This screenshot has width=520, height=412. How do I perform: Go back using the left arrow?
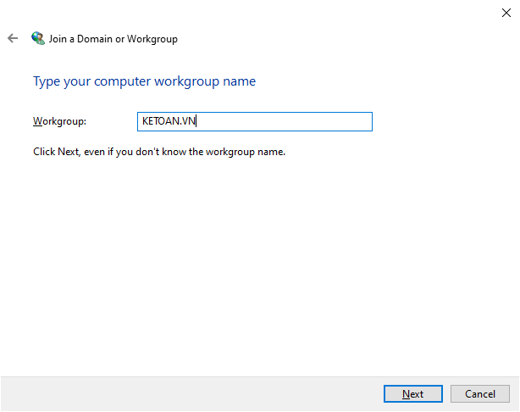[x=13, y=38]
